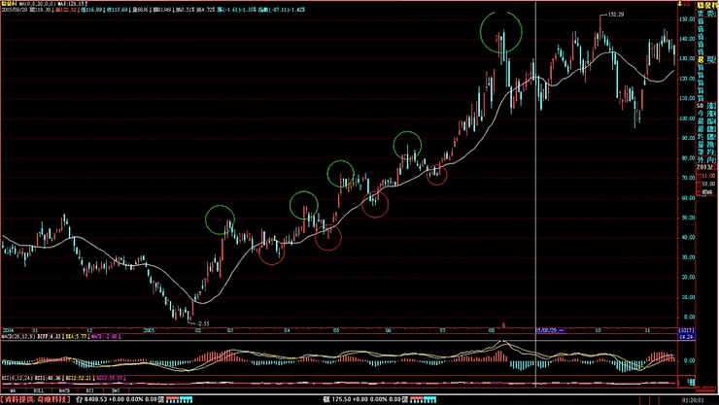
Task: Click the small red marker above the time axis
Action: 502,323
